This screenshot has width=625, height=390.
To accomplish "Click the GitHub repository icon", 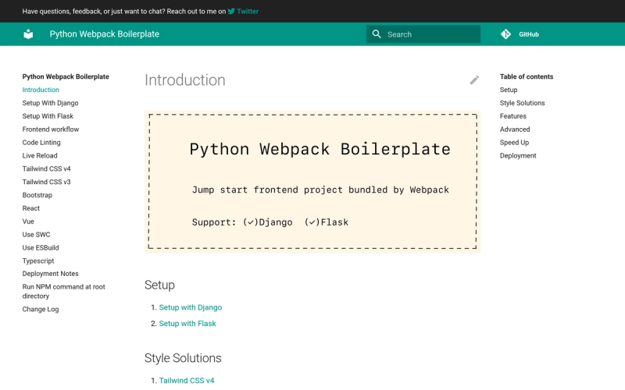I will coord(505,34).
